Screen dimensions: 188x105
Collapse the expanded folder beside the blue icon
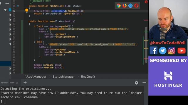pos(5,10)
